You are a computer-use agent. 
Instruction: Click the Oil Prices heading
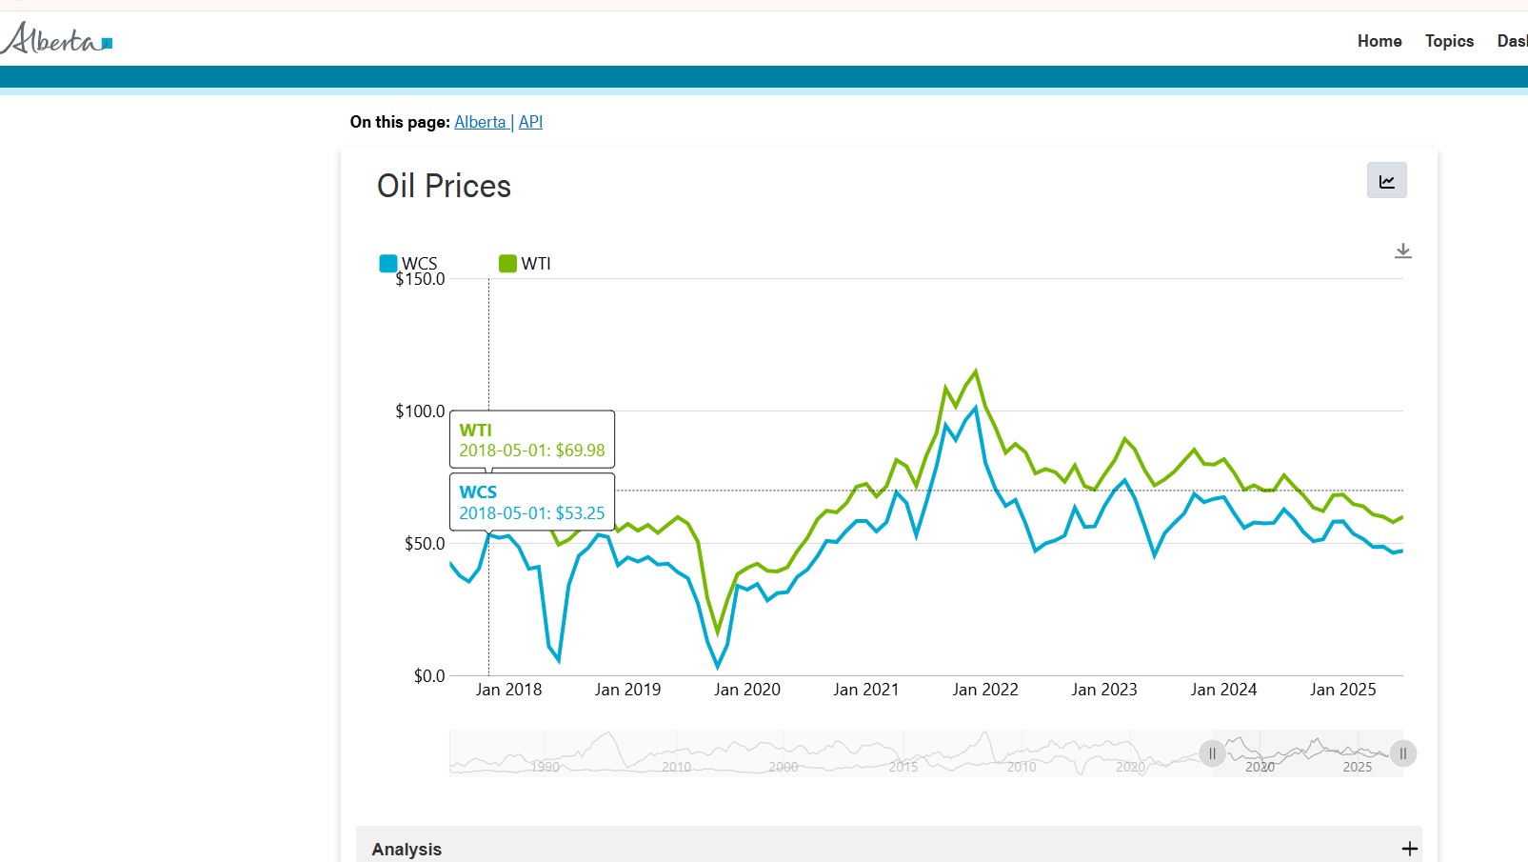point(444,186)
